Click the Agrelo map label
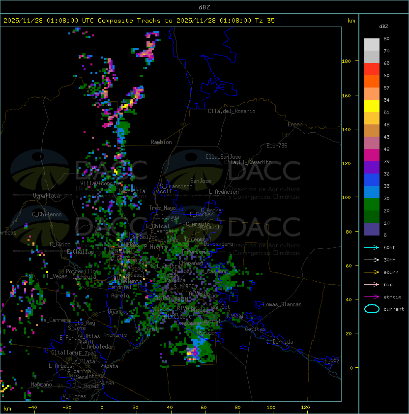This screenshot has width=409, height=414. 120,296
